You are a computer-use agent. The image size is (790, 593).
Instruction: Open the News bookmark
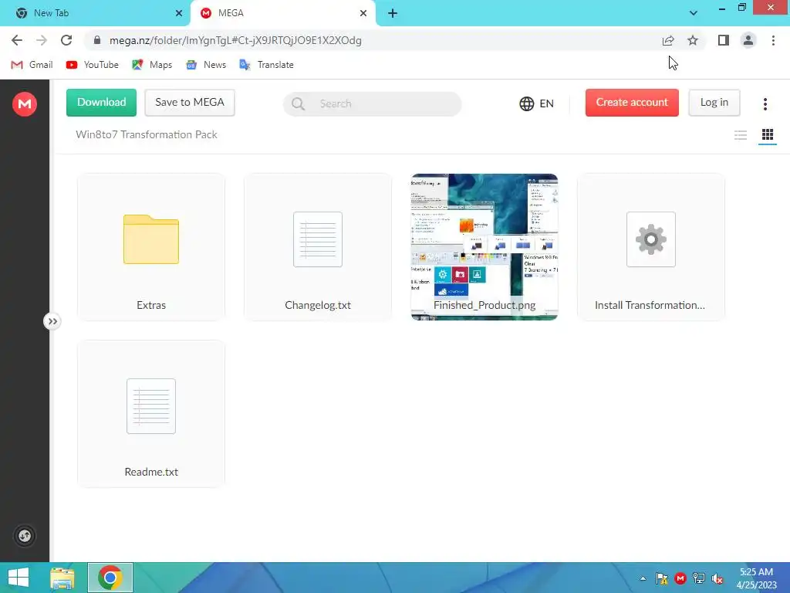(206, 65)
